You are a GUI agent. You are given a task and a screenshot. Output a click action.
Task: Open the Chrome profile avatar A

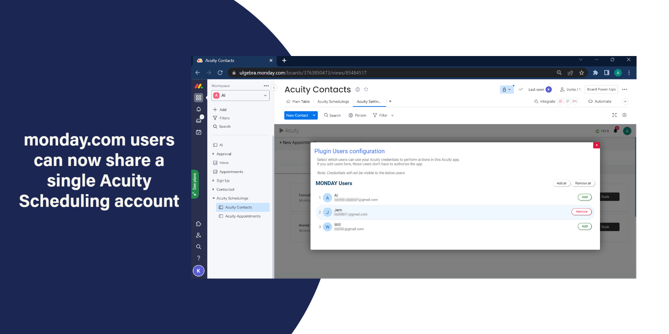pos(618,73)
